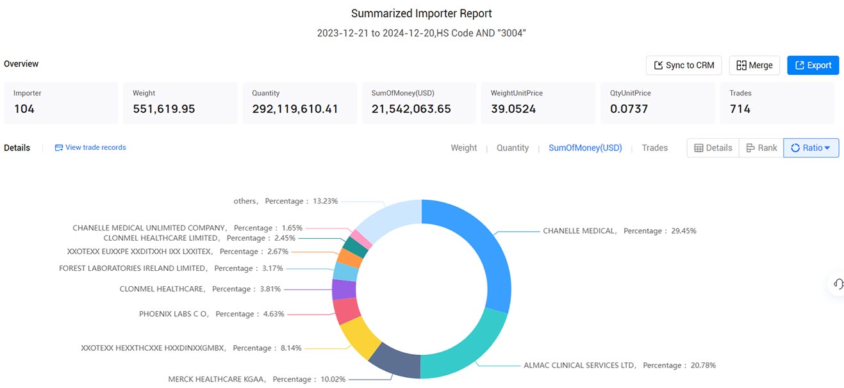The image size is (844, 388).
Task: Click the Sync to CRM button
Action: [x=684, y=65]
